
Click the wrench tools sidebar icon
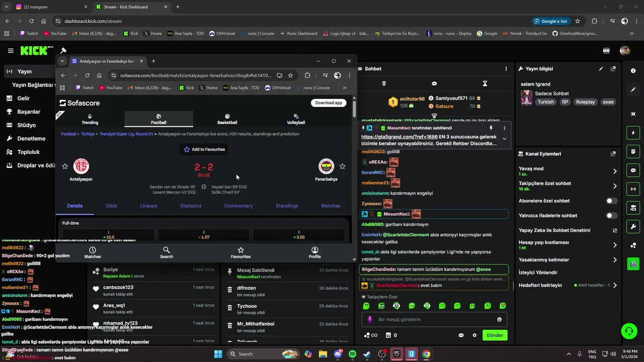[633, 226]
